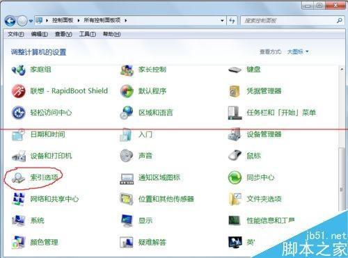Click the 索引选项 text link
The image size is (348, 258).
[44, 177]
